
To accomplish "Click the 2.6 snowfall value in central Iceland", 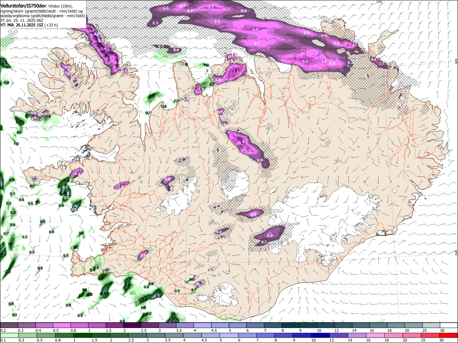I will [242, 142].
